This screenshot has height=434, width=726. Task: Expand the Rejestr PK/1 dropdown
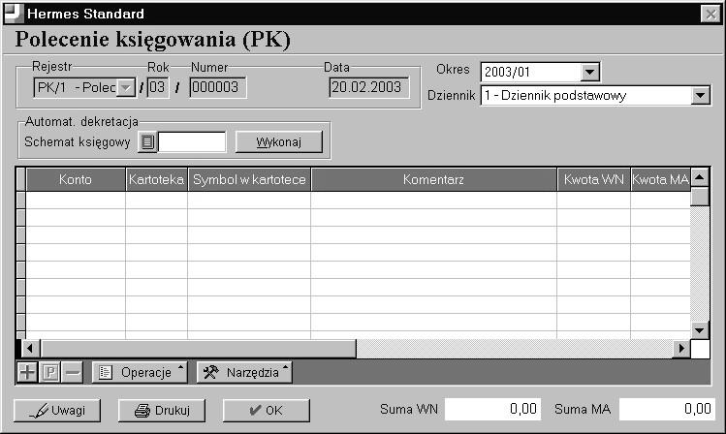point(125,87)
